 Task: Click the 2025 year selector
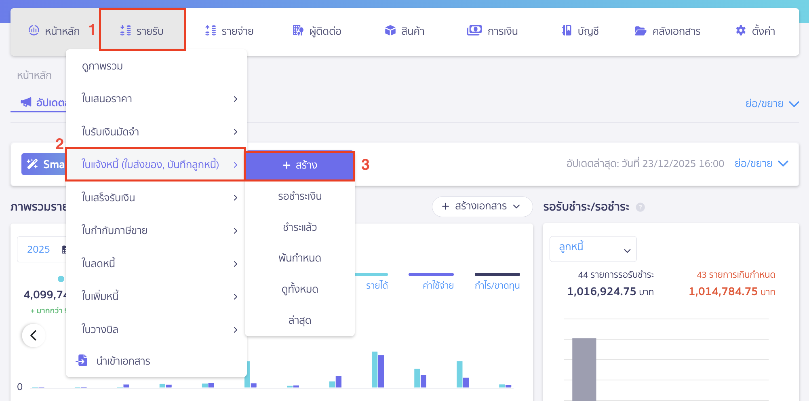(38, 249)
